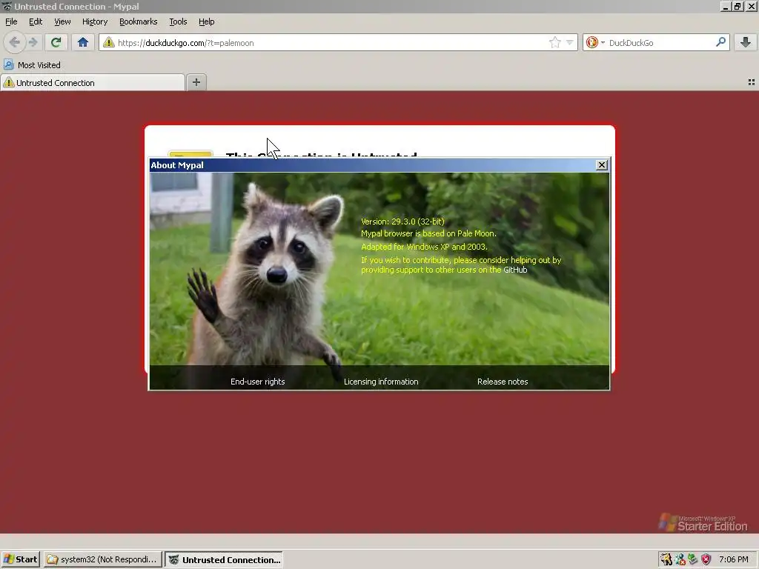This screenshot has height=569, width=759.
Task: Click the network computers tray icon
Action: pos(680,560)
